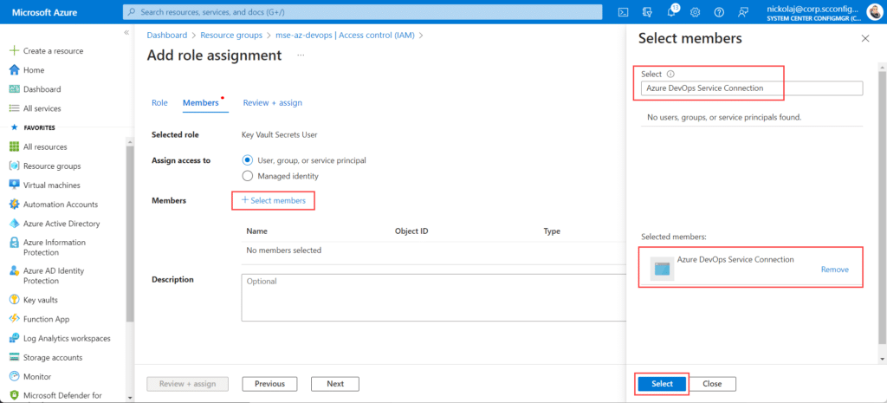
Task: Close the Select members pane with X
Action: coord(865,38)
